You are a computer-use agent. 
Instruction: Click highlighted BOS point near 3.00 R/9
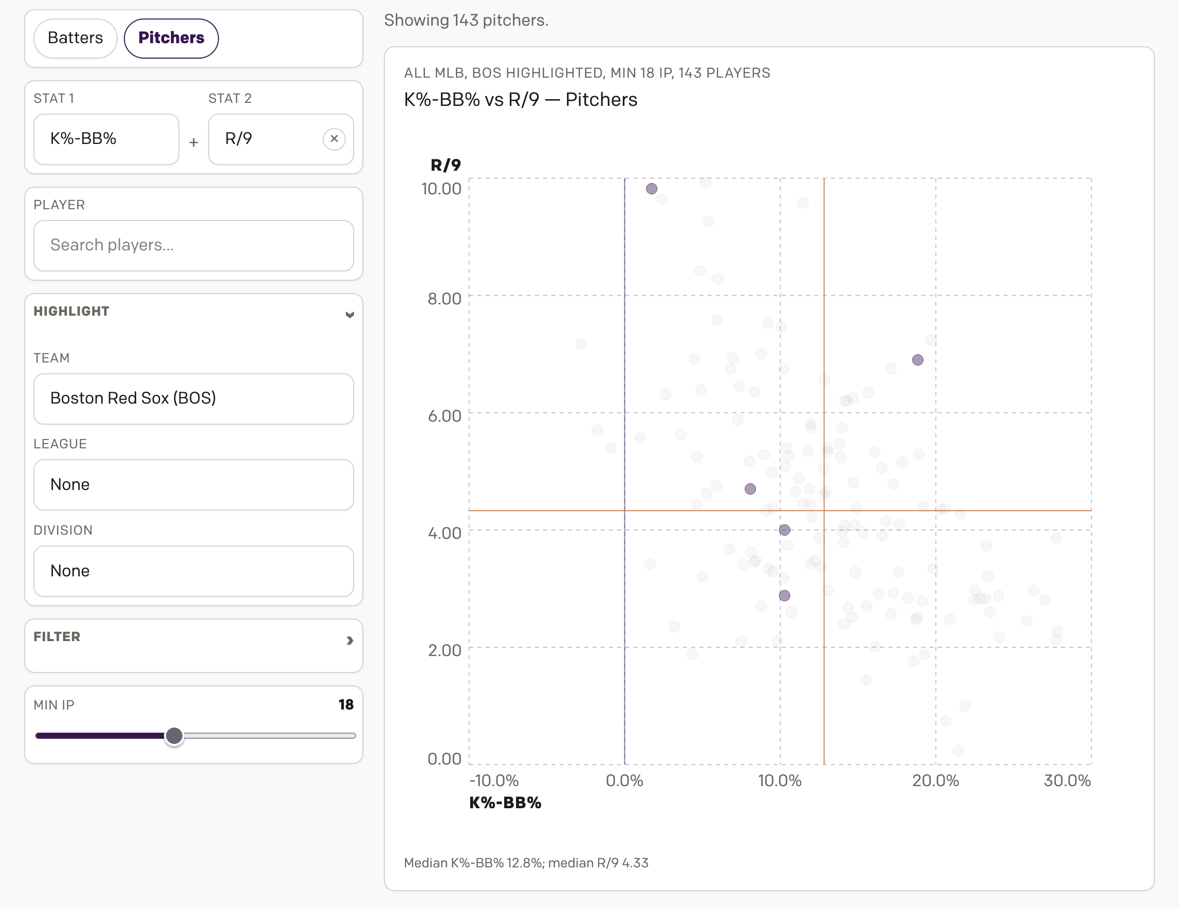coord(784,595)
